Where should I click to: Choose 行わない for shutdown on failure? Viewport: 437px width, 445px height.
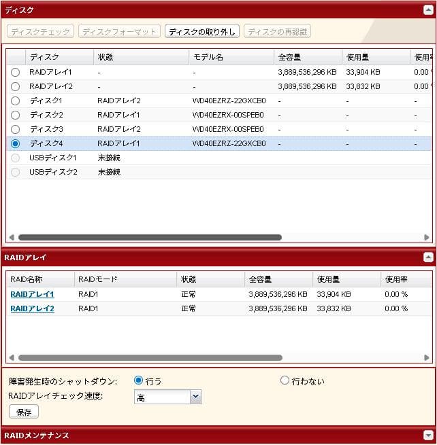285,380
